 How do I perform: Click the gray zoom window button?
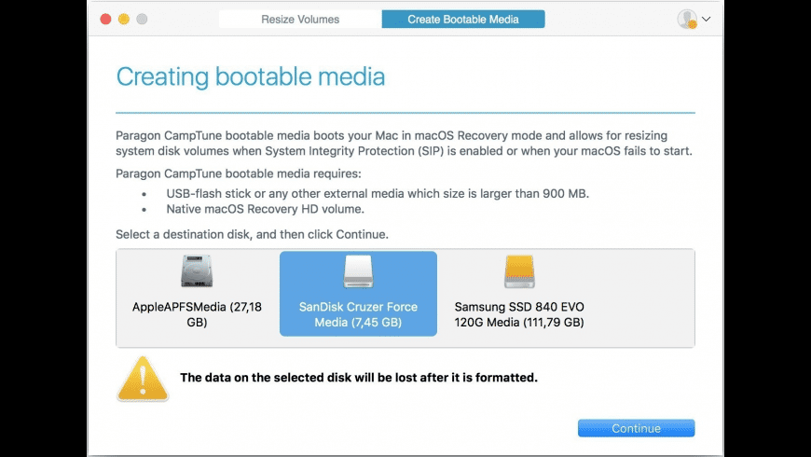coord(142,19)
